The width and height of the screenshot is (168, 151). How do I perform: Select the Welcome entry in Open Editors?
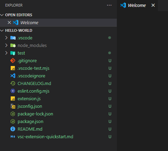[x=58, y=22]
